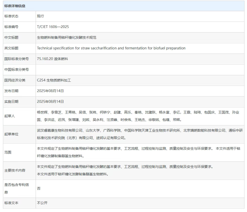Click the empty 中国标准分类号 value cell
Screen dimensions: 247x212
coord(138,70)
